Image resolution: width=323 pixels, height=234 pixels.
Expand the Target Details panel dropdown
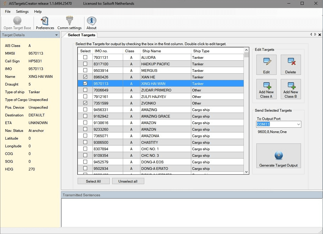(x=57, y=35)
